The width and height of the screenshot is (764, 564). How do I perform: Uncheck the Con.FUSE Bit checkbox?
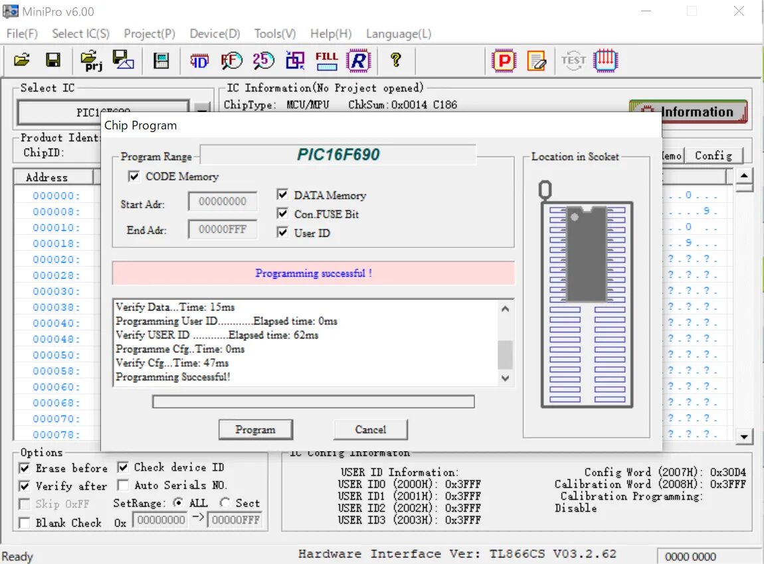(282, 214)
